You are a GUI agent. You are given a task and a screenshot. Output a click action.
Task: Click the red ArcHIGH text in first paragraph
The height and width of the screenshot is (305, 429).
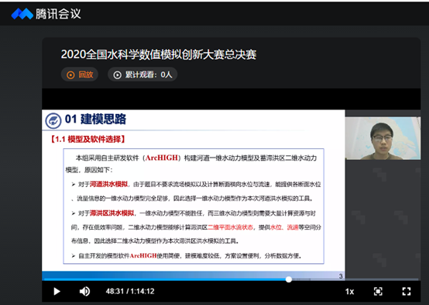tap(161, 158)
